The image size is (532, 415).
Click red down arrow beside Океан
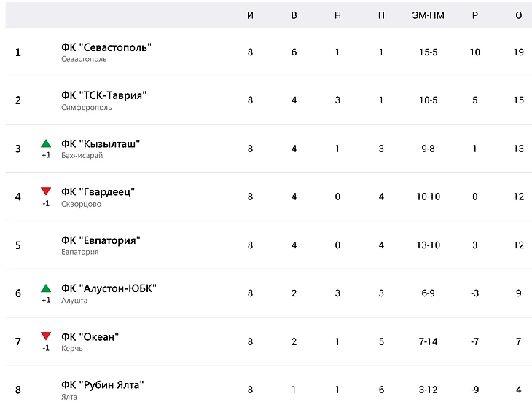46,336
